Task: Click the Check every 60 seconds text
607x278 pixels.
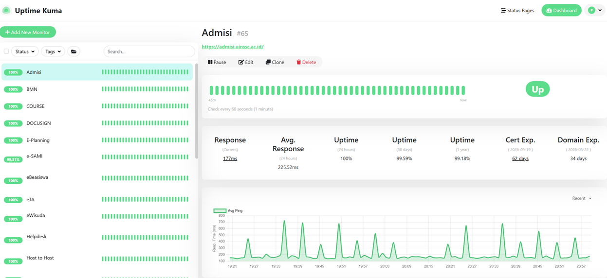Action: click(240, 109)
